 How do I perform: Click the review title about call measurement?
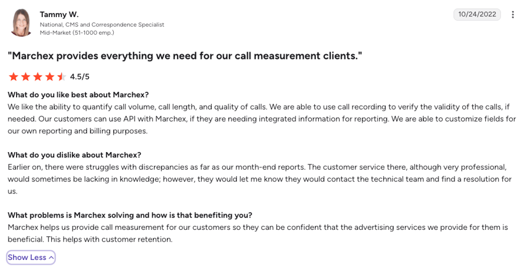coord(185,56)
